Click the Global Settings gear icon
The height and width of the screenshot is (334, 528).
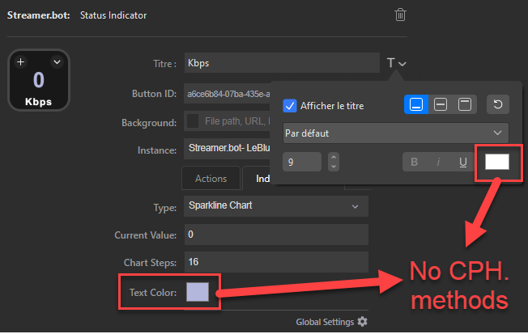click(x=362, y=322)
